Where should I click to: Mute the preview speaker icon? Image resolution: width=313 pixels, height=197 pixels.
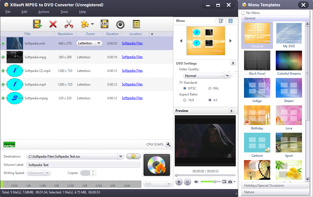point(196,182)
